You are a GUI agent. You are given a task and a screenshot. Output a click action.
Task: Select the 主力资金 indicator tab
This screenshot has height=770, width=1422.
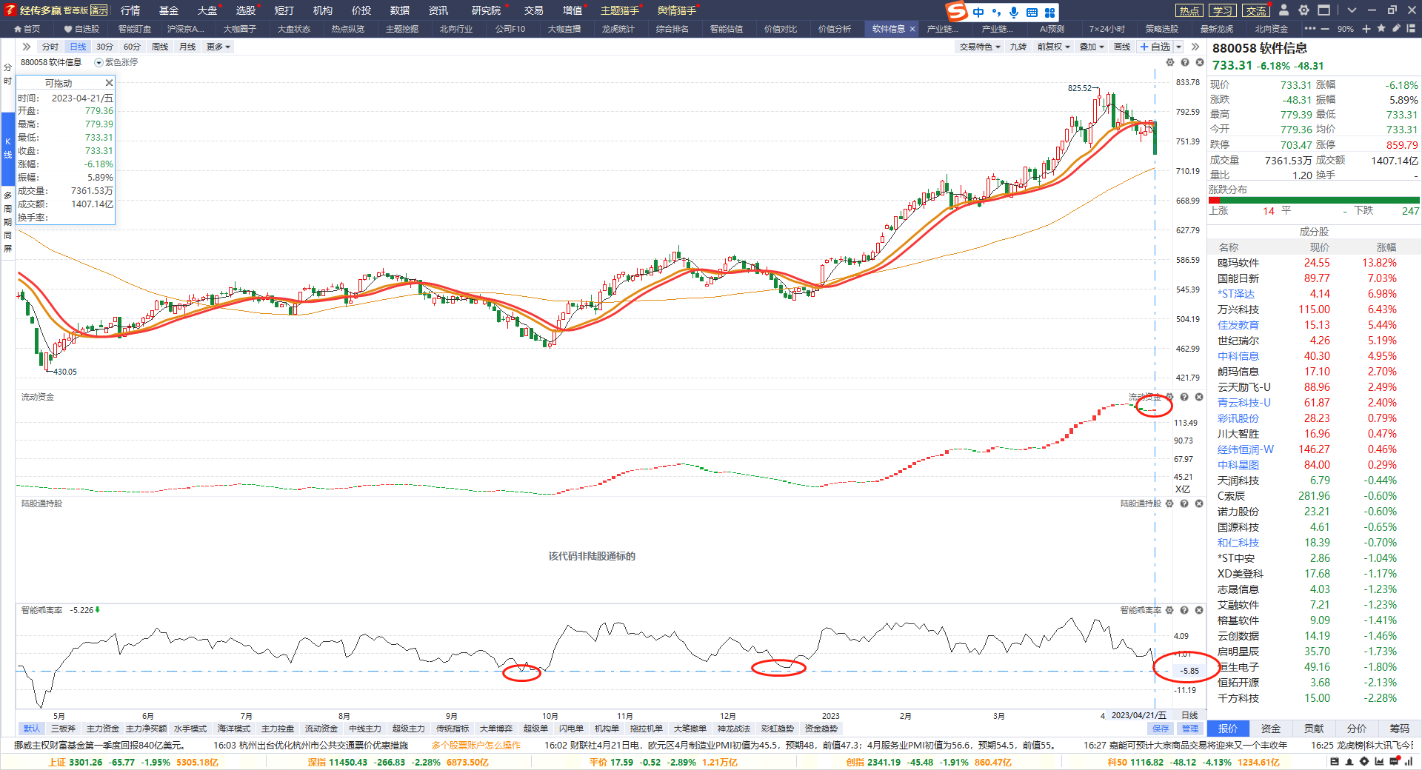(102, 729)
